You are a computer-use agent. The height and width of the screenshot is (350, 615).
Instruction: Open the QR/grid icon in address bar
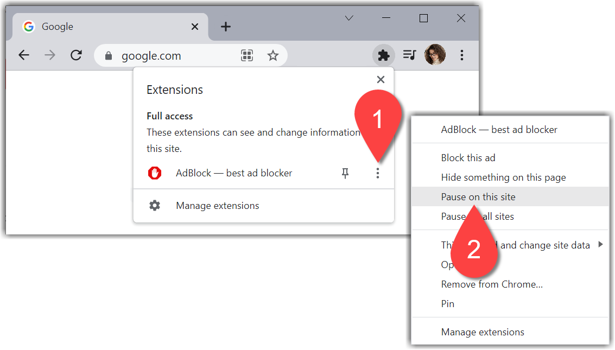pos(247,56)
